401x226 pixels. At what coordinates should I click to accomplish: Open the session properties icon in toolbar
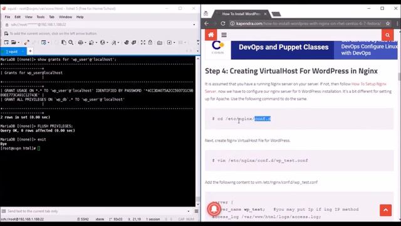tap(44, 43)
